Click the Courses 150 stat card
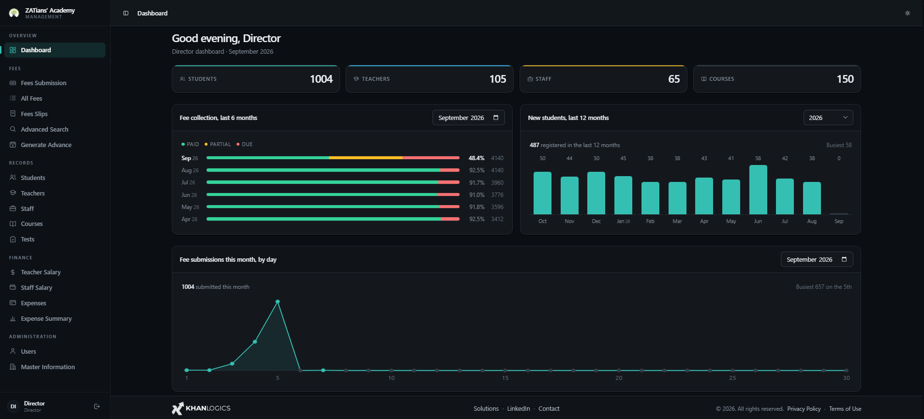924x419 pixels. point(777,79)
